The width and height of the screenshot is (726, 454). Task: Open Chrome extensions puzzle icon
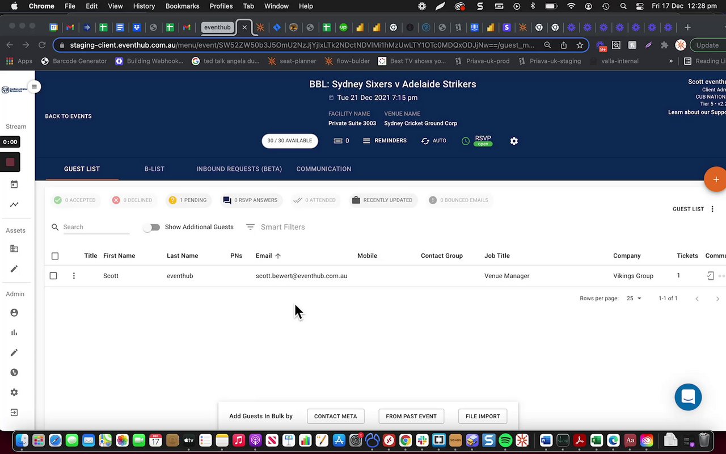pos(664,45)
